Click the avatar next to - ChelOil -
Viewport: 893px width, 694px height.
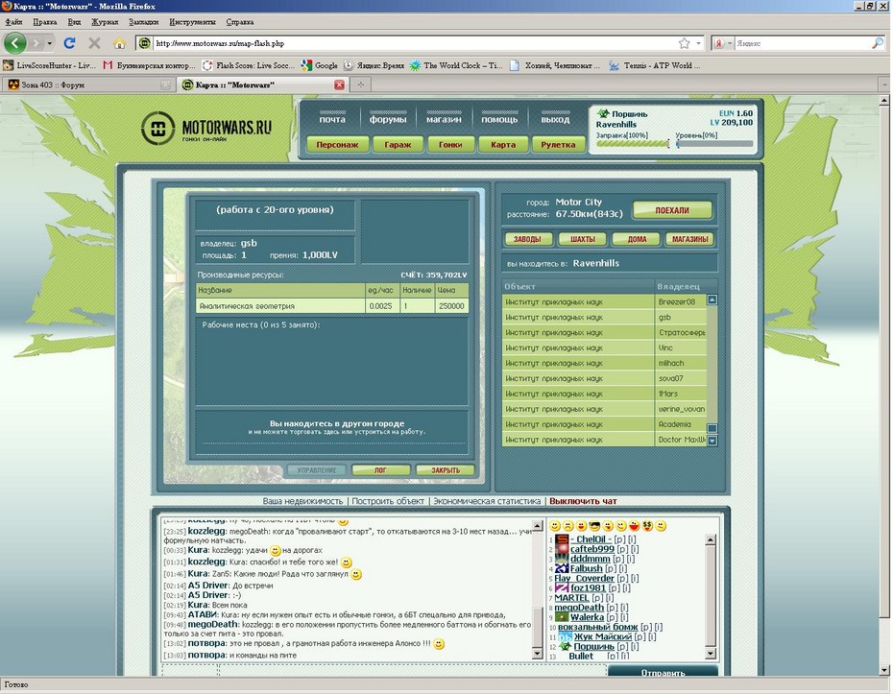pos(562,539)
